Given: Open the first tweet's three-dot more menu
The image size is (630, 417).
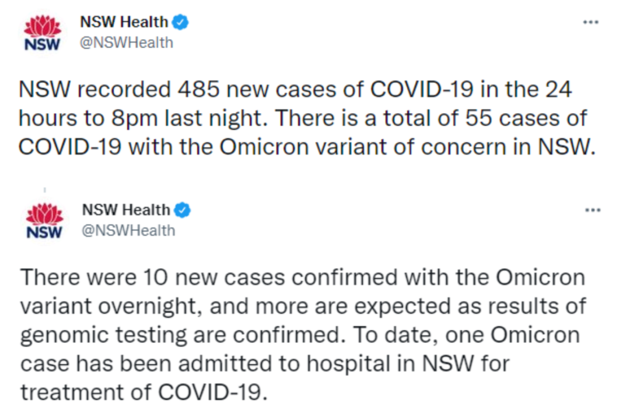Looking at the screenshot, I should point(590,23).
